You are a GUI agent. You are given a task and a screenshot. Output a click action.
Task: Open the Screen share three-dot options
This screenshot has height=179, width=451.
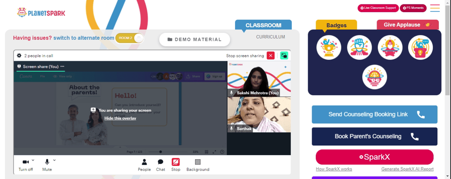[62, 67]
